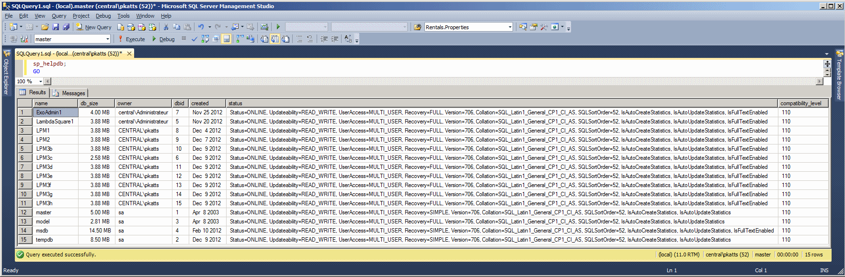Click the Decrease Indent icon
The height and width of the screenshot is (277, 845).
[324, 39]
